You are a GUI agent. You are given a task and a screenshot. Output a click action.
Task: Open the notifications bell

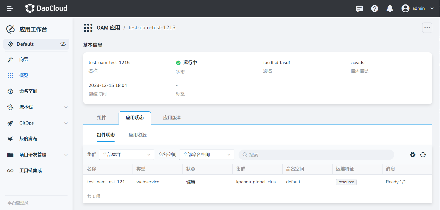click(390, 9)
